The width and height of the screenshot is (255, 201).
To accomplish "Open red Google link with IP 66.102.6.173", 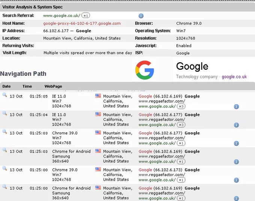I will click(x=145, y=170).
